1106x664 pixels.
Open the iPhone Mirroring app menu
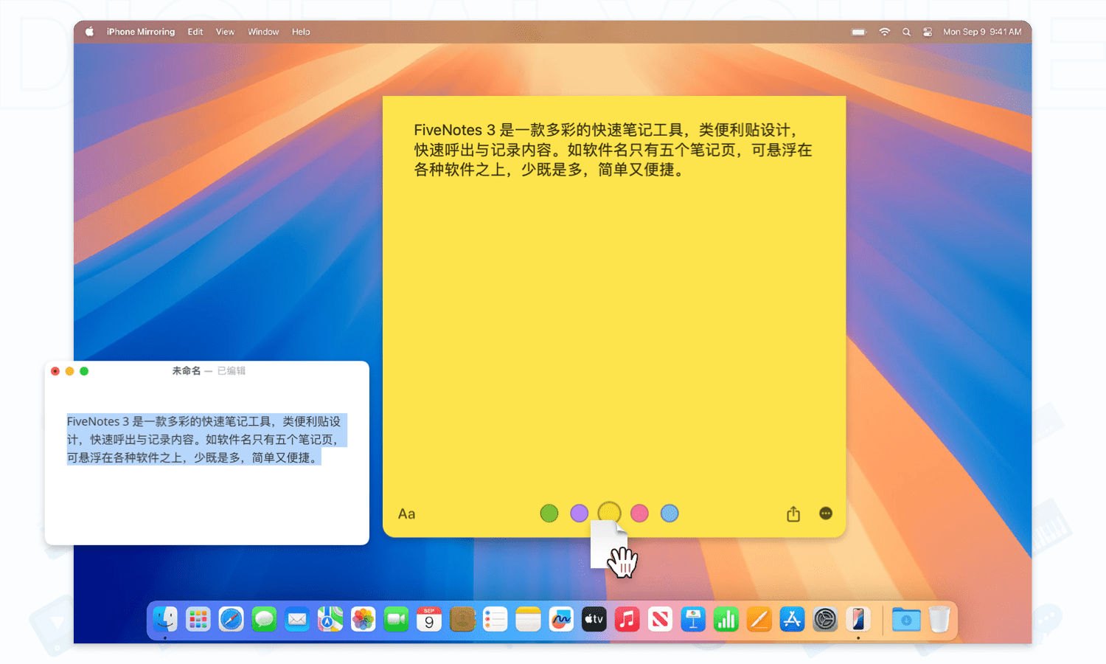[141, 32]
